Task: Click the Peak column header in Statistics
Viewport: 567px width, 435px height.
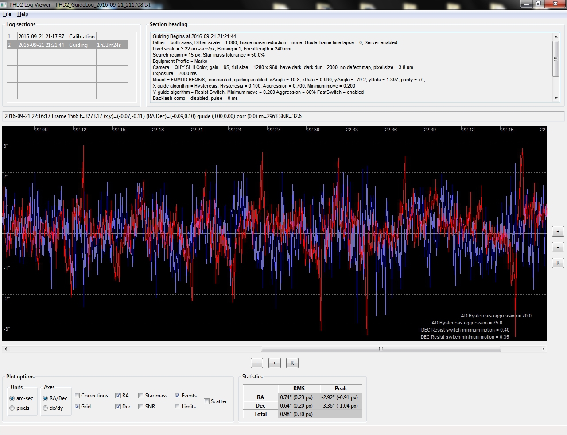Action: tap(341, 389)
